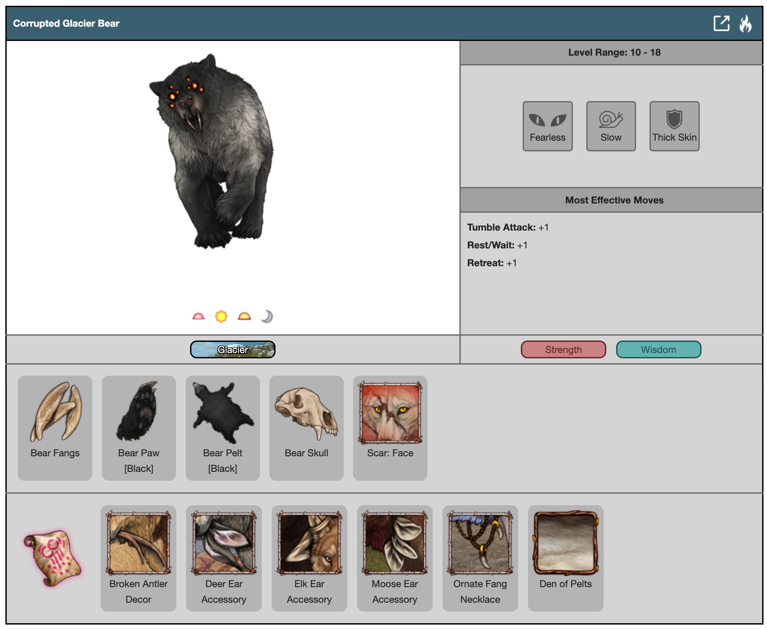This screenshot has height=629, width=767.
Task: Click the crescent moon night icon
Action: (x=267, y=317)
